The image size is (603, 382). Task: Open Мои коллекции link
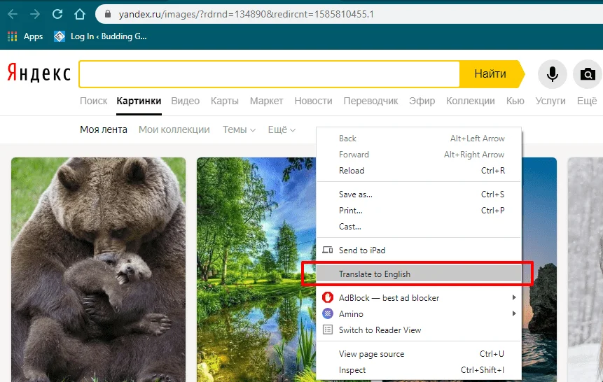[174, 129]
